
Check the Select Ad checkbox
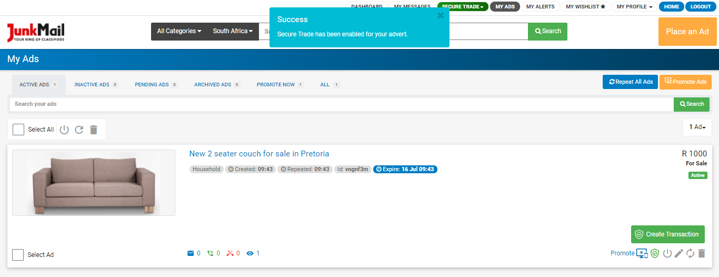18,255
